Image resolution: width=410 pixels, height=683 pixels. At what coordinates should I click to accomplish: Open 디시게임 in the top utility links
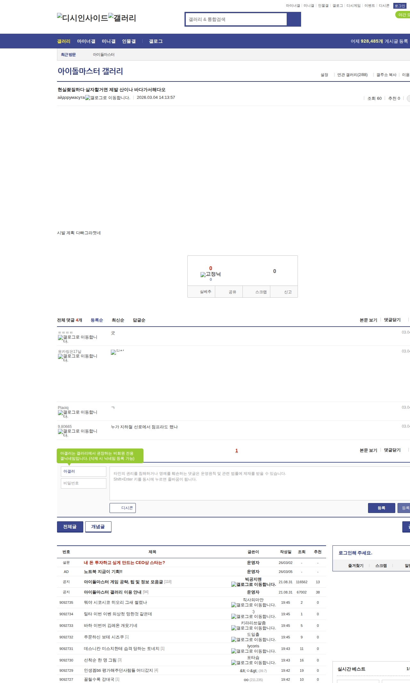(x=353, y=6)
